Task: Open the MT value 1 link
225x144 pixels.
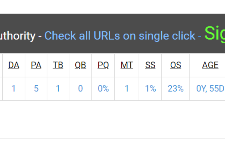Action: click(x=127, y=88)
